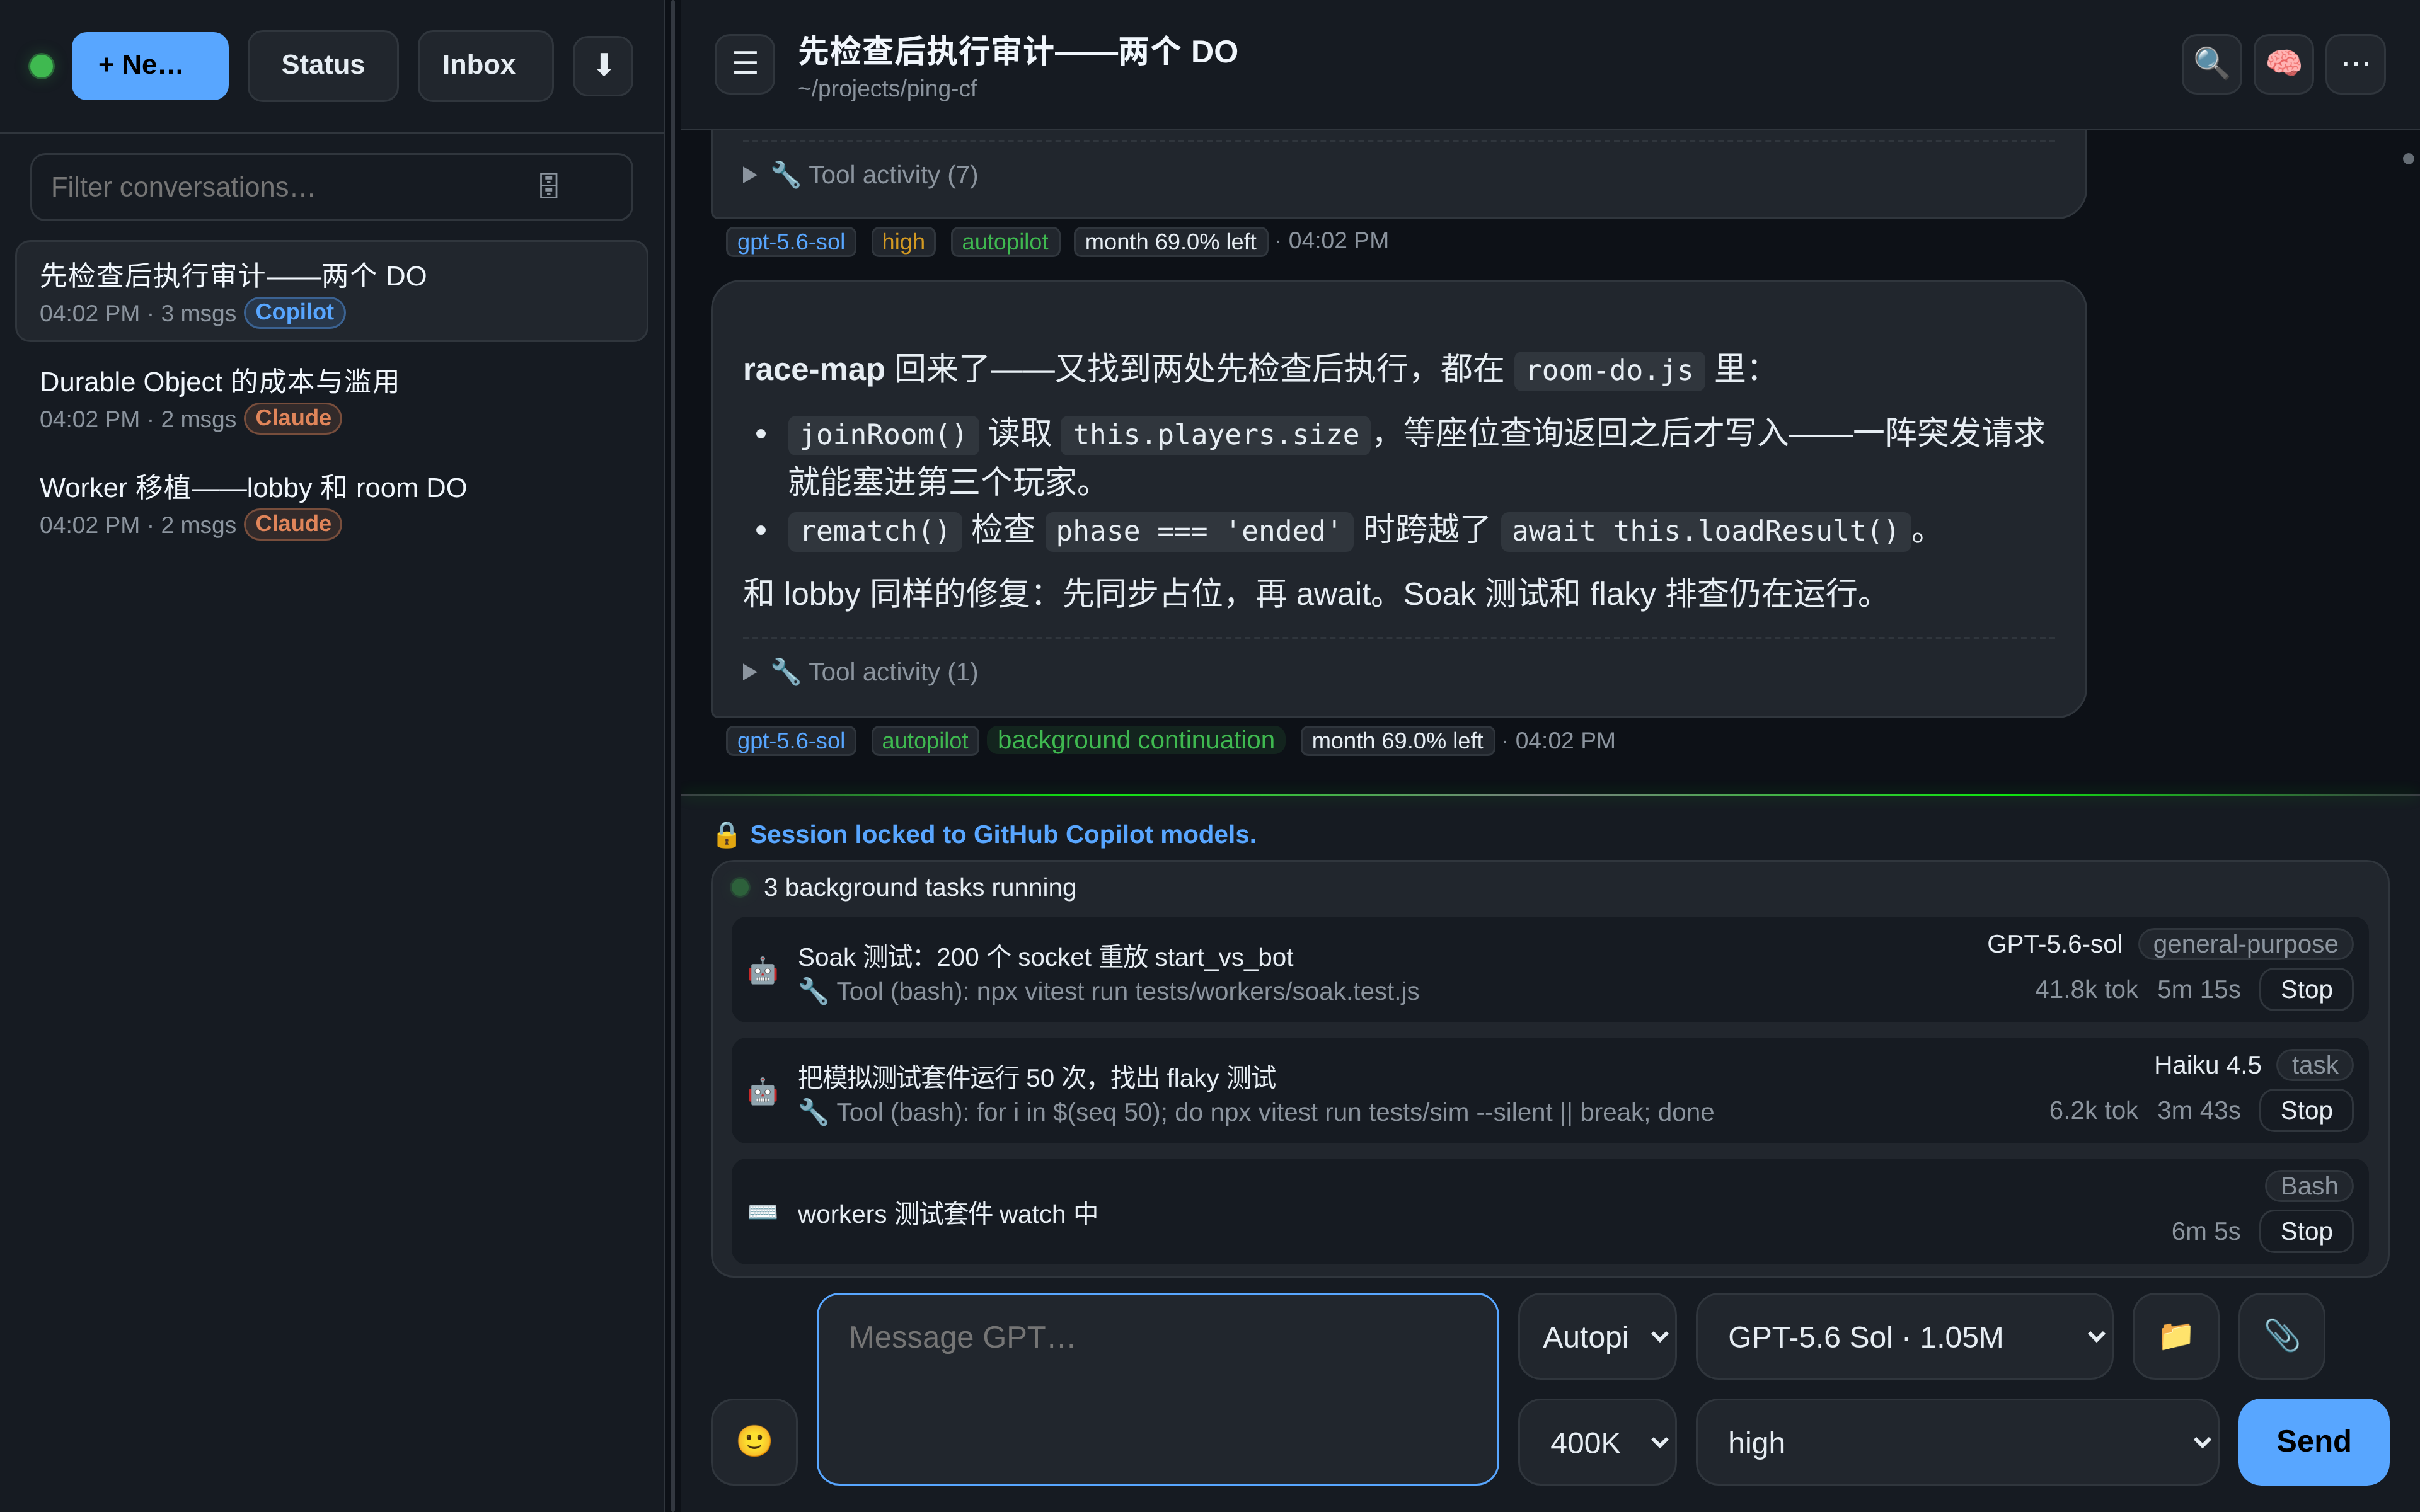
Task: Open the Autopilot mode dropdown
Action: tap(1597, 1336)
